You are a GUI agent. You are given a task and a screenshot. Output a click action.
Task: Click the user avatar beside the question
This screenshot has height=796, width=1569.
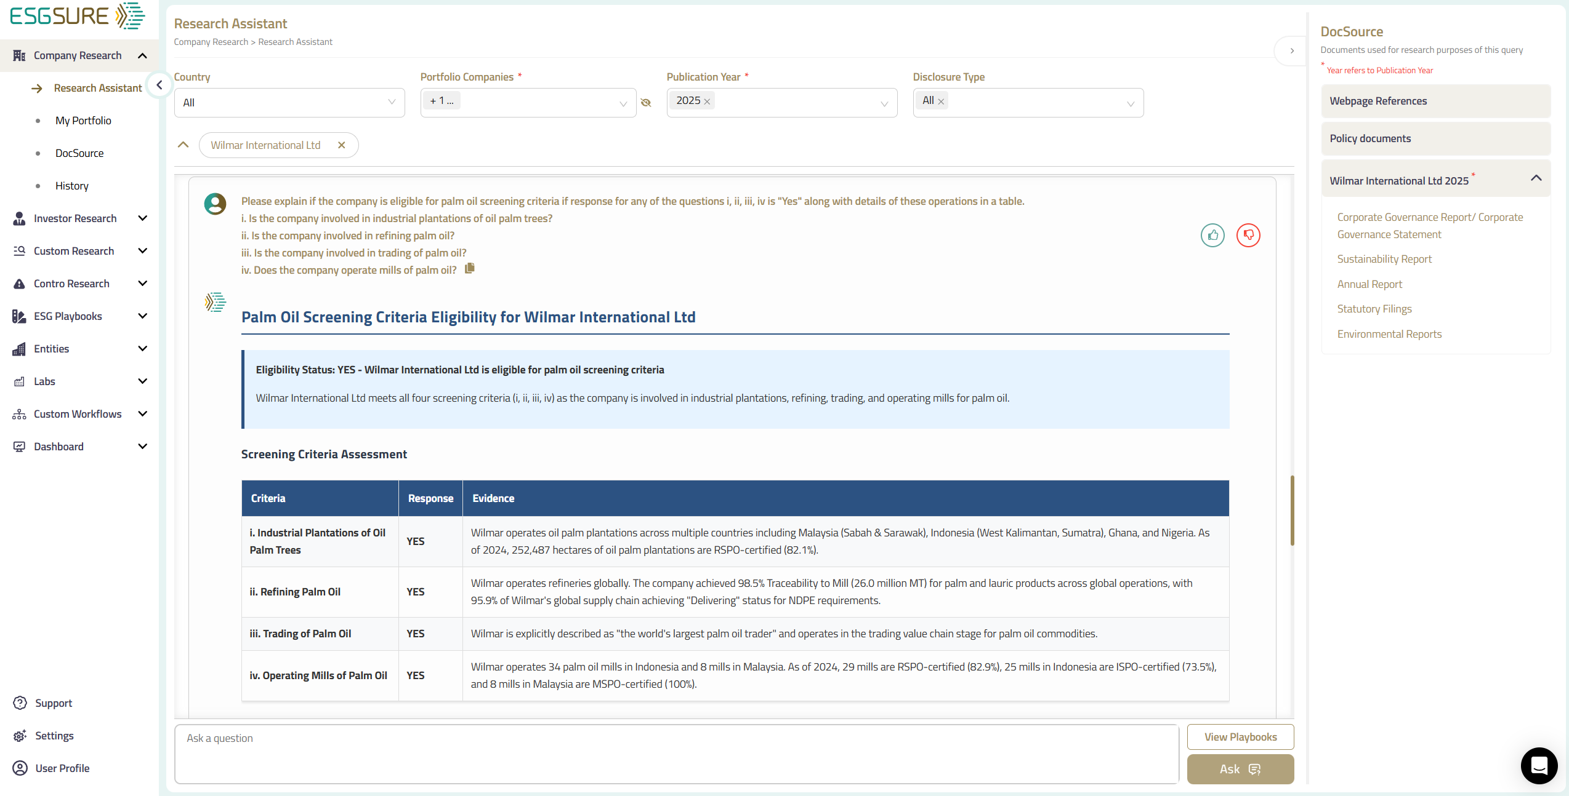tap(215, 204)
